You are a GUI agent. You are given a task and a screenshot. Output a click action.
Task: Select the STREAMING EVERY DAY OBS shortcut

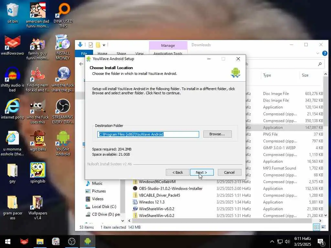(x=63, y=111)
